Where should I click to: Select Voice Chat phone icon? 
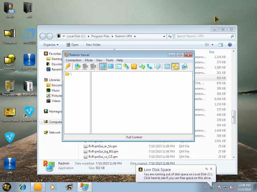pyautogui.click(x=150, y=66)
